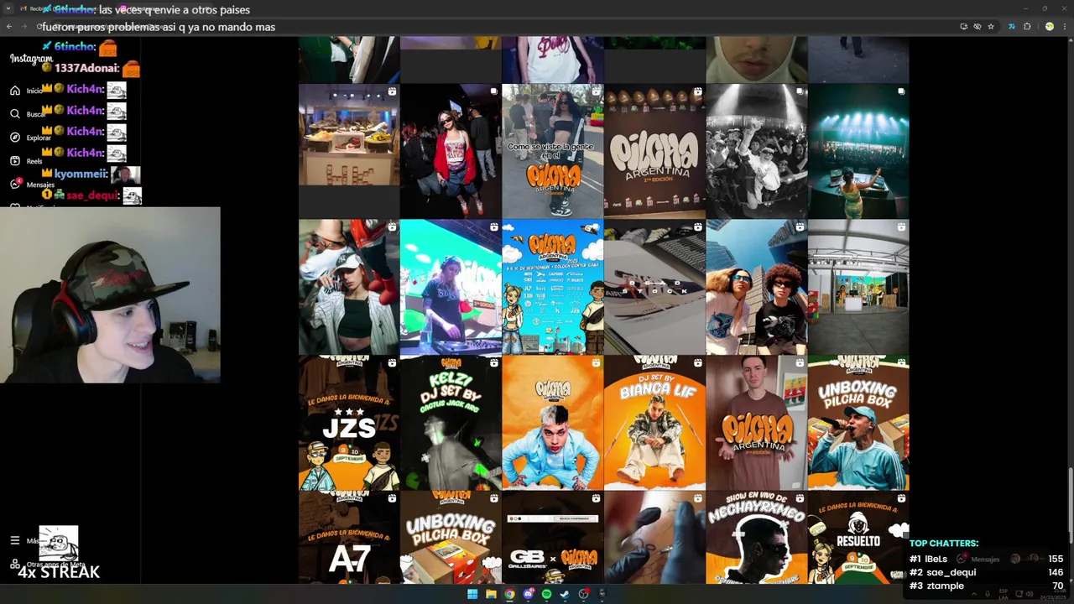Image resolution: width=1074 pixels, height=604 pixels.
Task: Open the Más hamburger menu
Action: coord(14,541)
